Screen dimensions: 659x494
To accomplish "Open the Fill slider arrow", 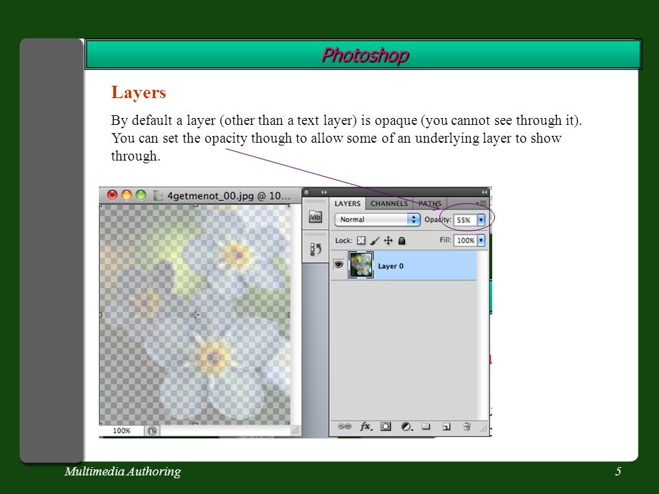I will pos(481,240).
